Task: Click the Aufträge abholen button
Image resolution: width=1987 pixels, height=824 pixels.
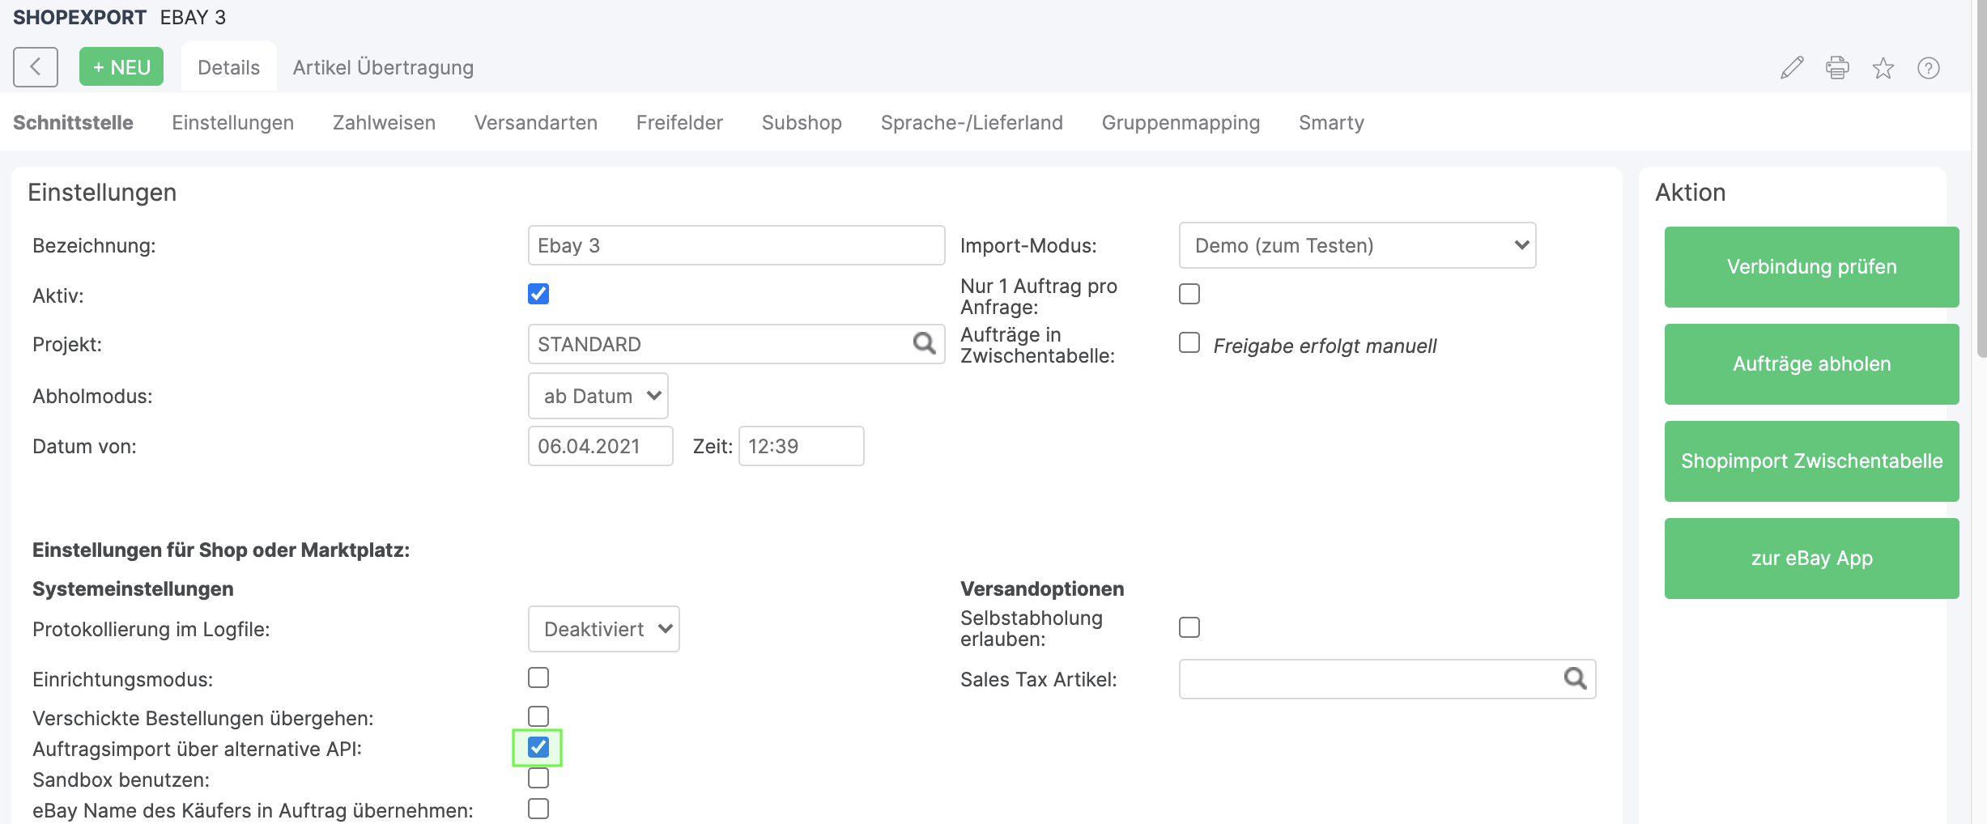Action: 1811,364
